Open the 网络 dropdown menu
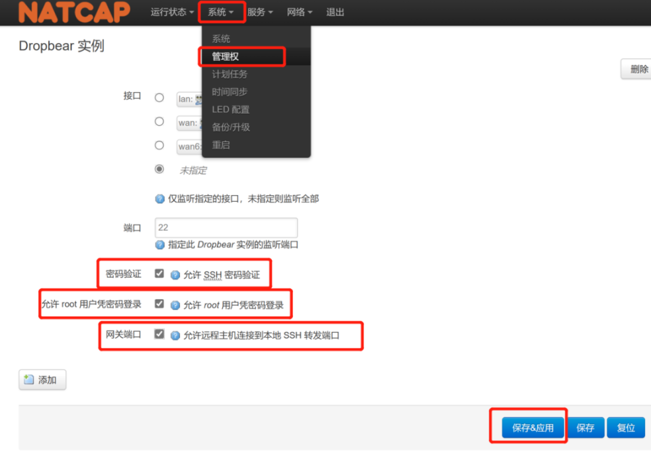 click(299, 12)
